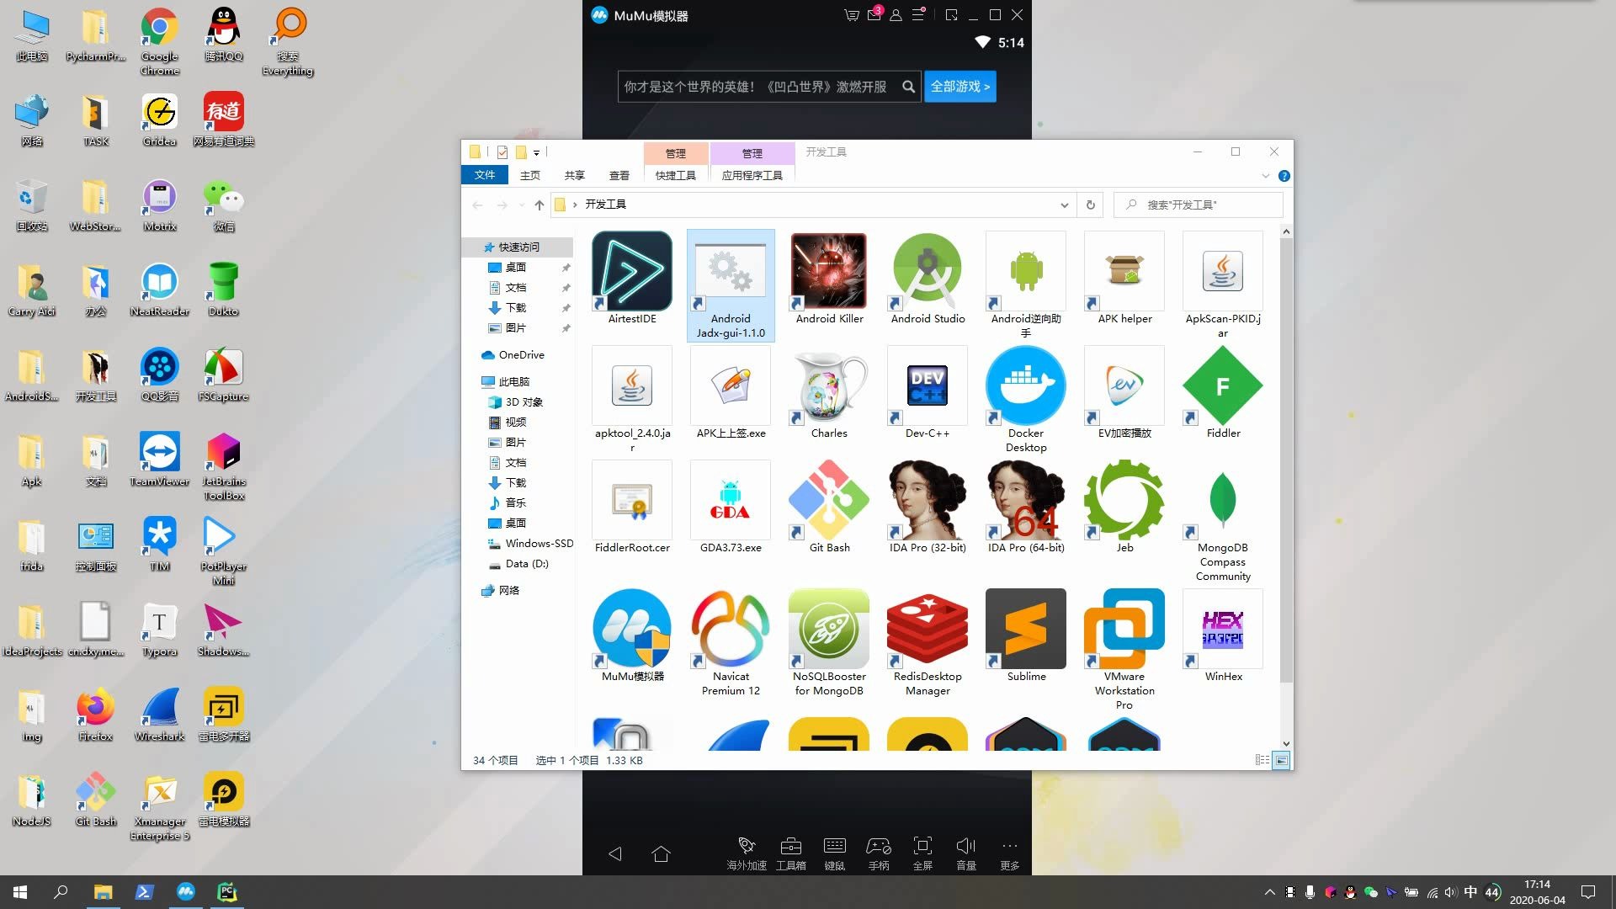Open the MuMu 工具箱 toolbox
The image size is (1616, 909).
[x=790, y=852]
